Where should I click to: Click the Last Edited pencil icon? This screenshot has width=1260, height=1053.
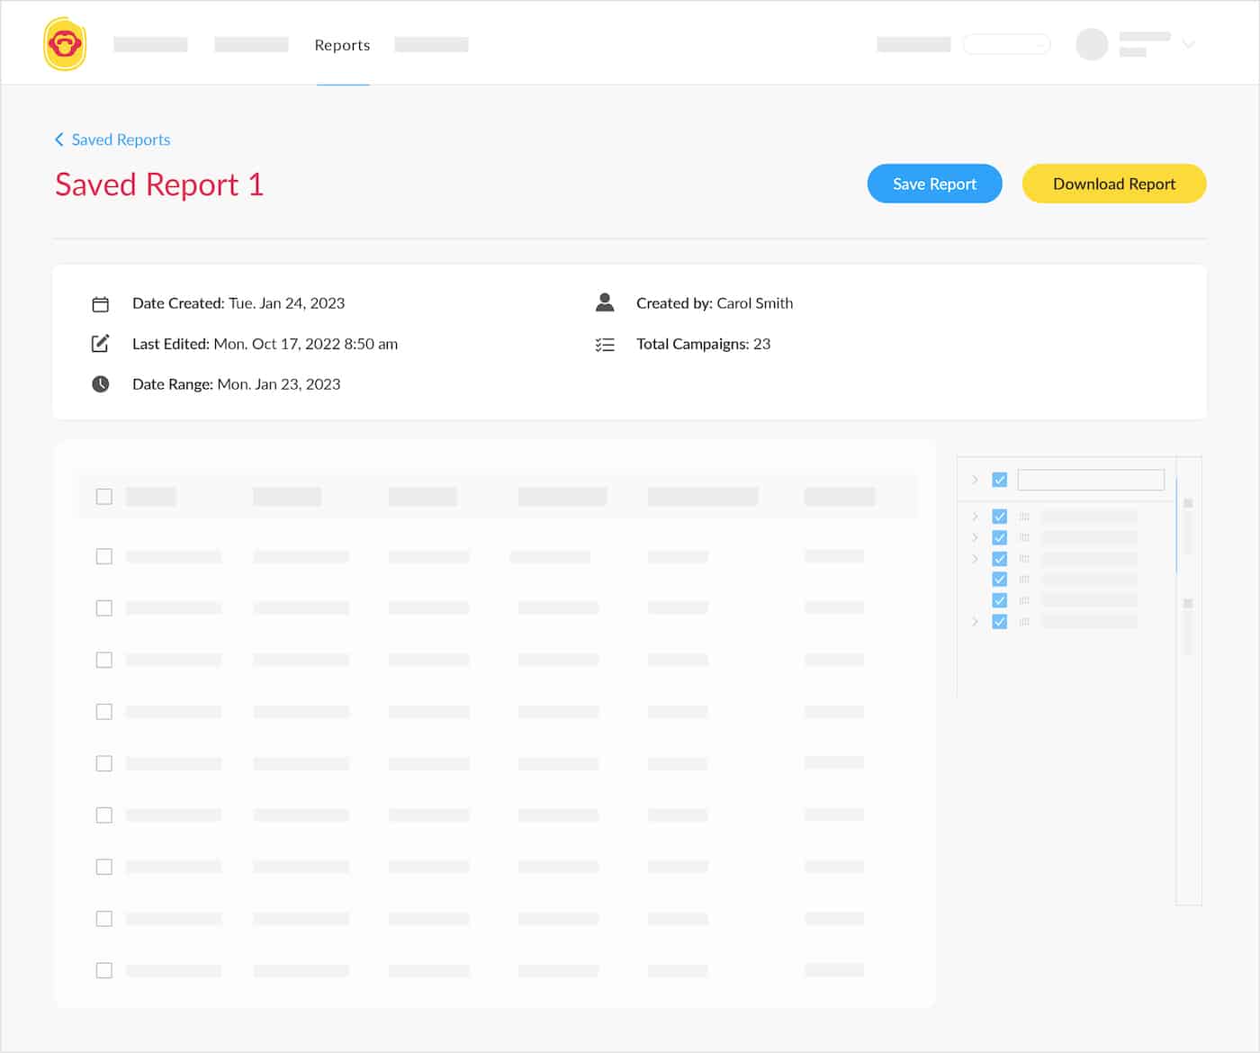click(x=101, y=343)
